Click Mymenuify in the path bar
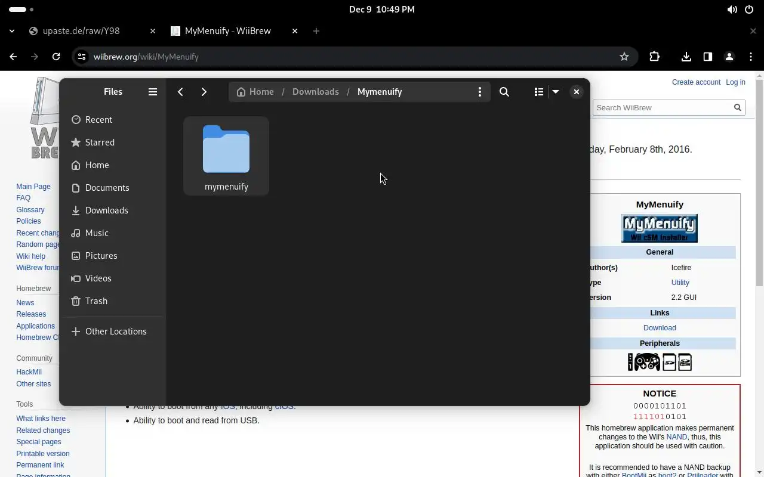The image size is (764, 477). tap(380, 92)
